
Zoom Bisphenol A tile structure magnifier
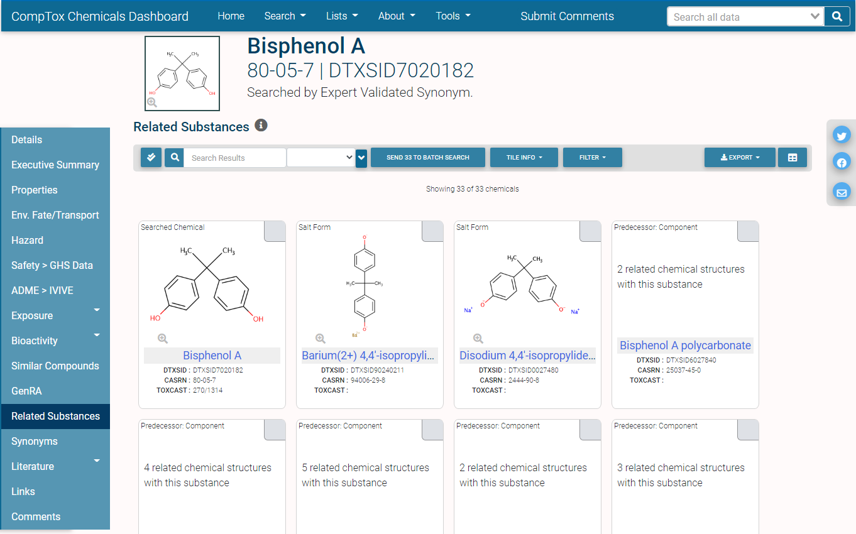[x=163, y=338]
